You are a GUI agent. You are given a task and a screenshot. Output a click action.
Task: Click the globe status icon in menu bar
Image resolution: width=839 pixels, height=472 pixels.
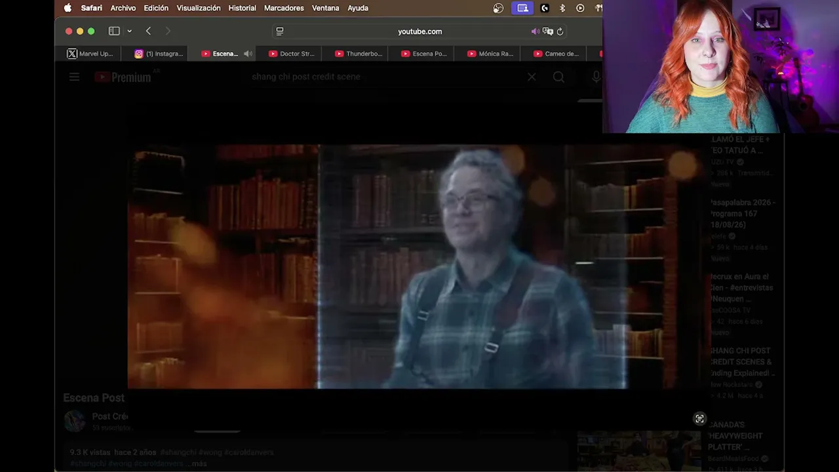point(498,8)
